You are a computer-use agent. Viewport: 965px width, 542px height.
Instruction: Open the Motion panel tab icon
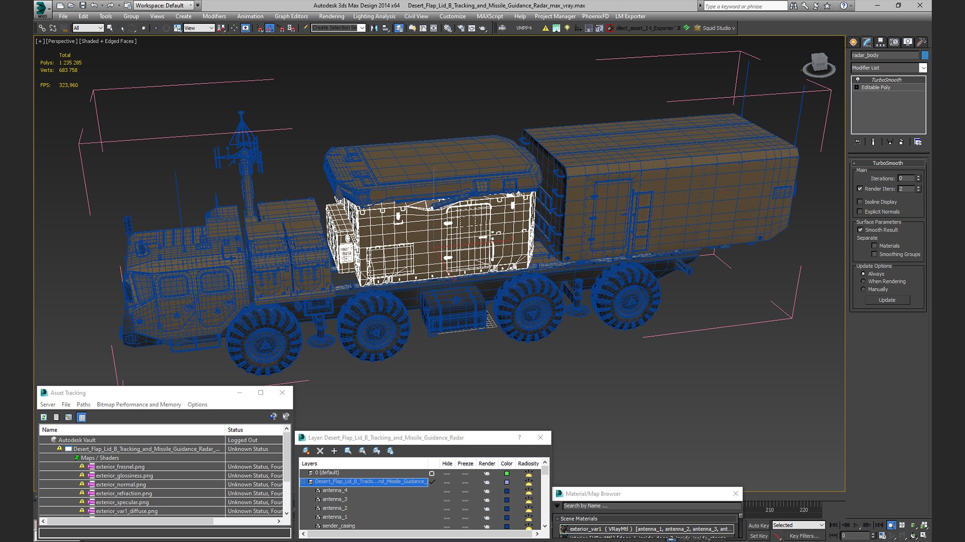[894, 42]
